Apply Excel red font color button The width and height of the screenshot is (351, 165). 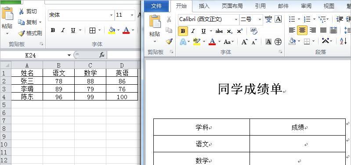(126, 30)
